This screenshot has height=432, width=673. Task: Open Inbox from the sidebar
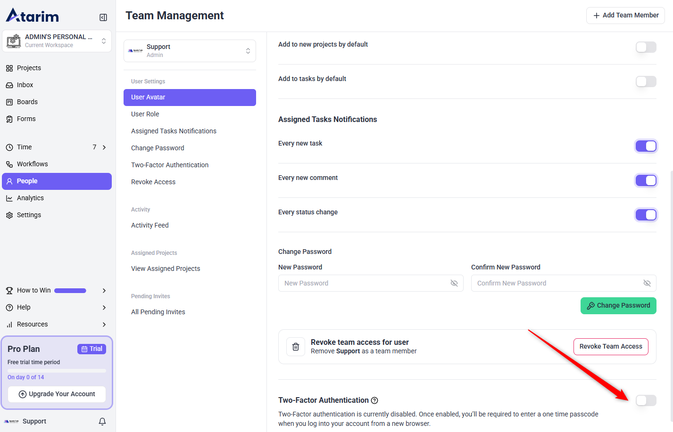coord(25,85)
